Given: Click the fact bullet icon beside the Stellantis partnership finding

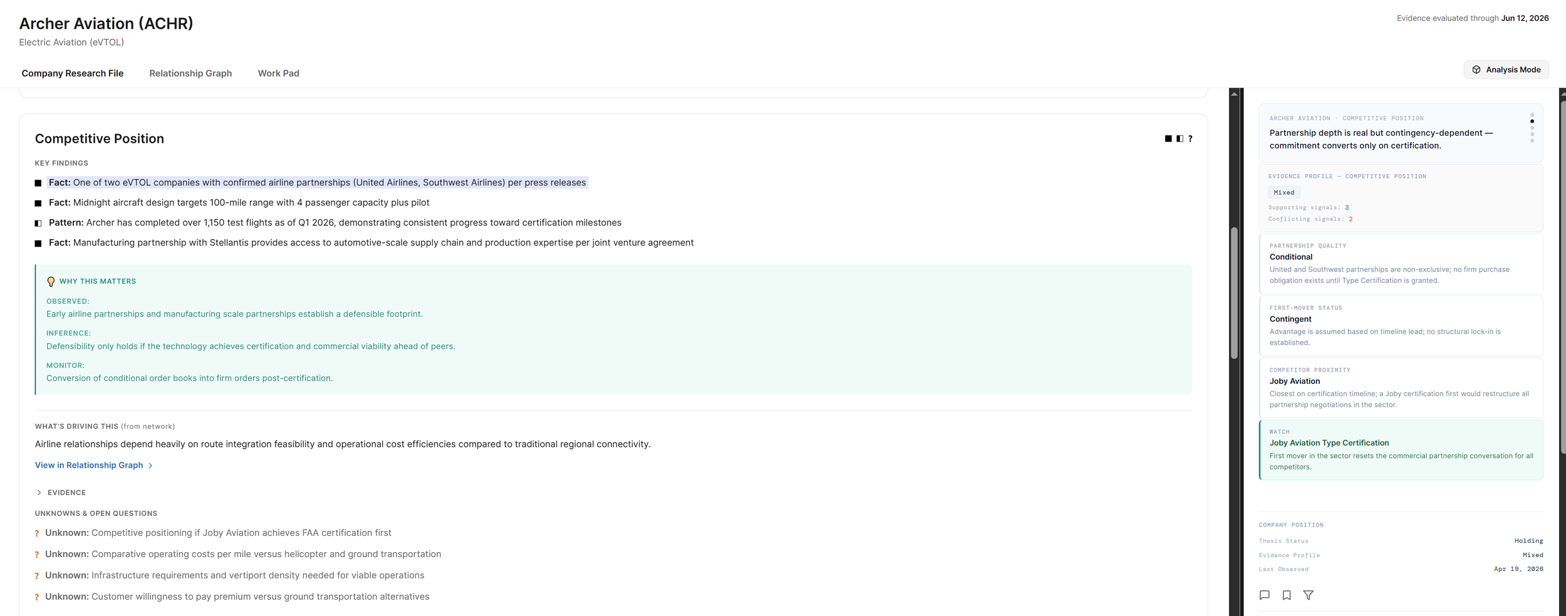Looking at the screenshot, I should (38, 244).
